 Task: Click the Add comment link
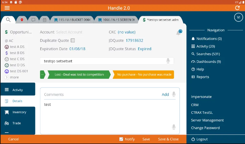(x=165, y=94)
